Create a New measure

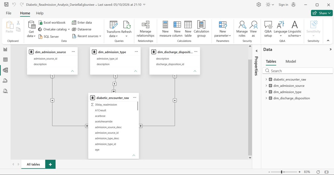pyautogui.click(x=165, y=29)
